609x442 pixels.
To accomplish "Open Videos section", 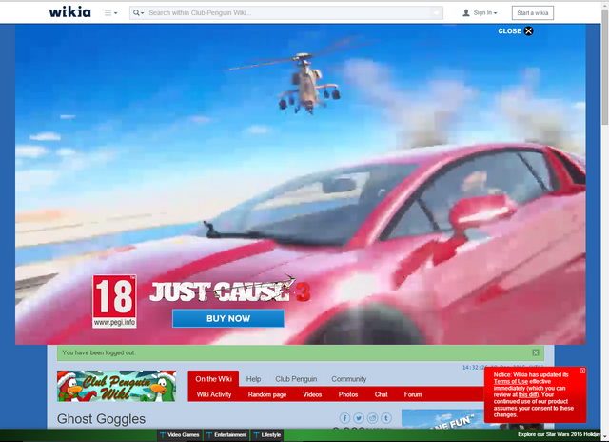I will 312,394.
